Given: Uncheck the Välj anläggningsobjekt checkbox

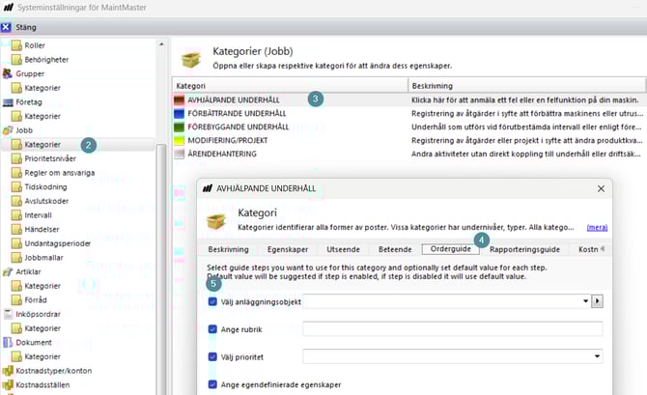Looking at the screenshot, I should pos(212,301).
